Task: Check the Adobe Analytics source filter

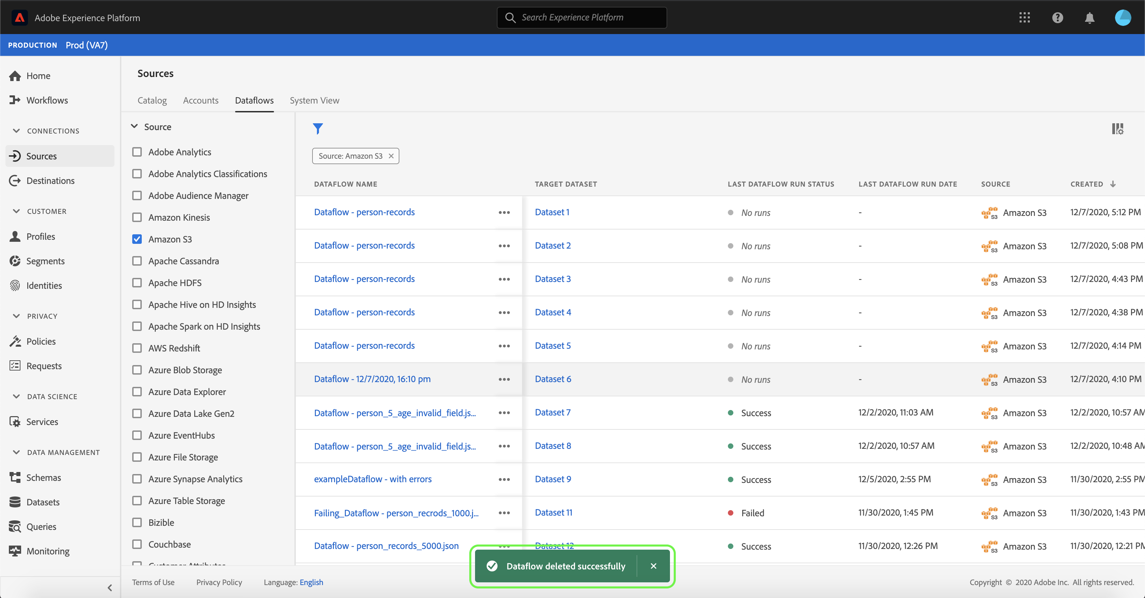Action: (x=137, y=152)
